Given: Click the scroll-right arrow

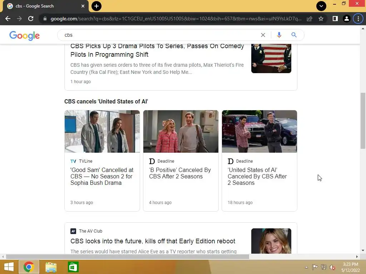Looking at the screenshot, I should click(x=357, y=257).
